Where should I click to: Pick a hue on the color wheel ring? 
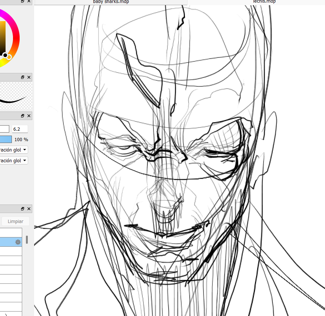click(16, 39)
